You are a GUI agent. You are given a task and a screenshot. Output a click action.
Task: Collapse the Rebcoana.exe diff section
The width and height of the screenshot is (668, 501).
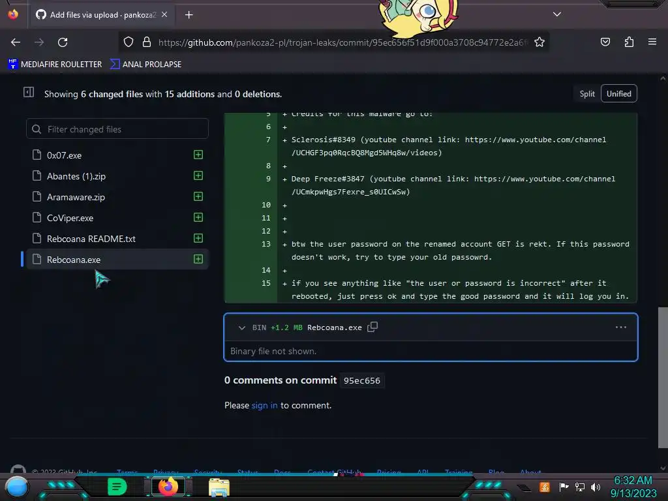click(x=241, y=327)
